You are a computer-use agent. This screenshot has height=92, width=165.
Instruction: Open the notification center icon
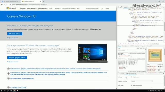click(x=162, y=91)
